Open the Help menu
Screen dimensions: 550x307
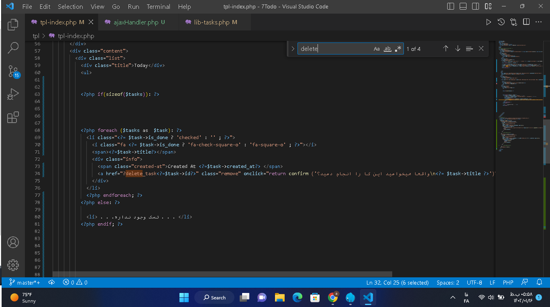point(184,6)
